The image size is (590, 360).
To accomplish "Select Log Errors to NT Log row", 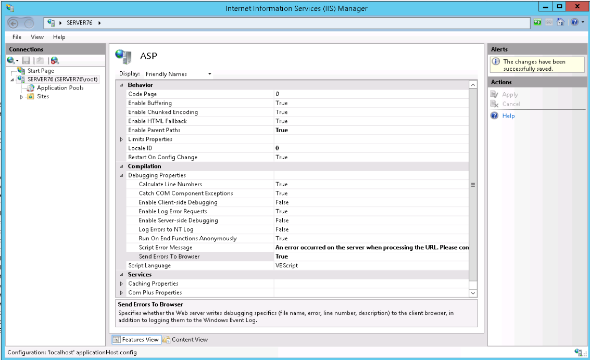I will click(297, 229).
